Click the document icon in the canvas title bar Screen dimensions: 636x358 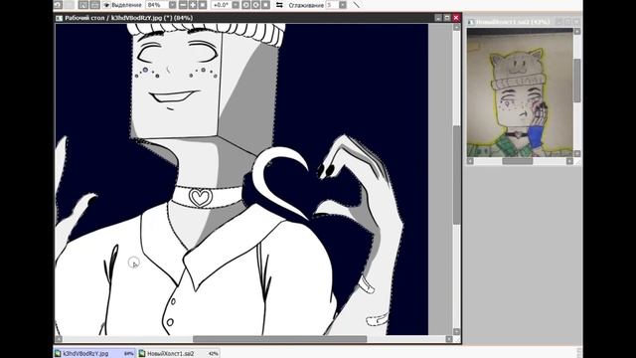pyautogui.click(x=60, y=18)
